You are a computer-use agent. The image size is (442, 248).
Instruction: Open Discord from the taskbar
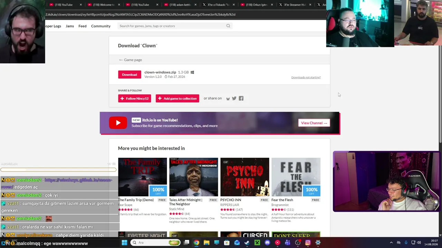point(267,242)
